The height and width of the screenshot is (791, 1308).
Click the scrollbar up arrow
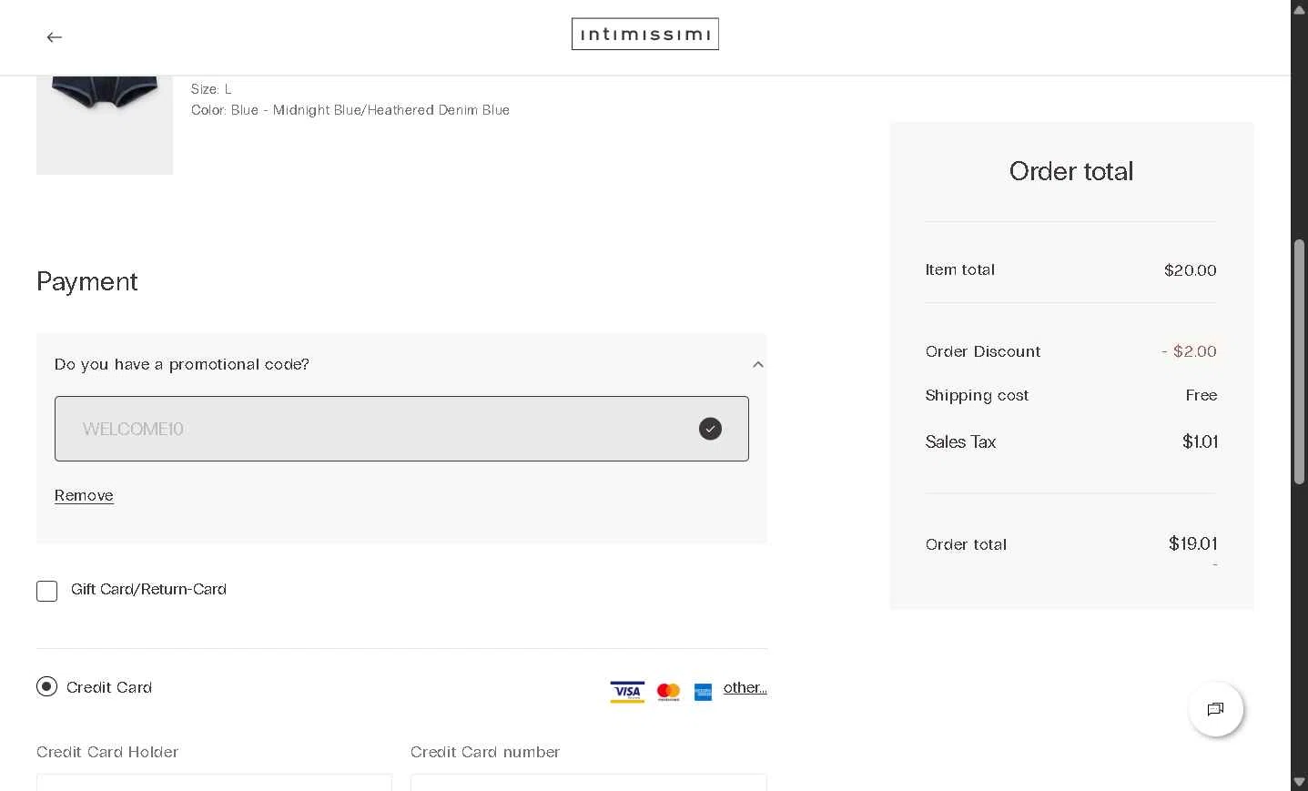click(x=1299, y=8)
